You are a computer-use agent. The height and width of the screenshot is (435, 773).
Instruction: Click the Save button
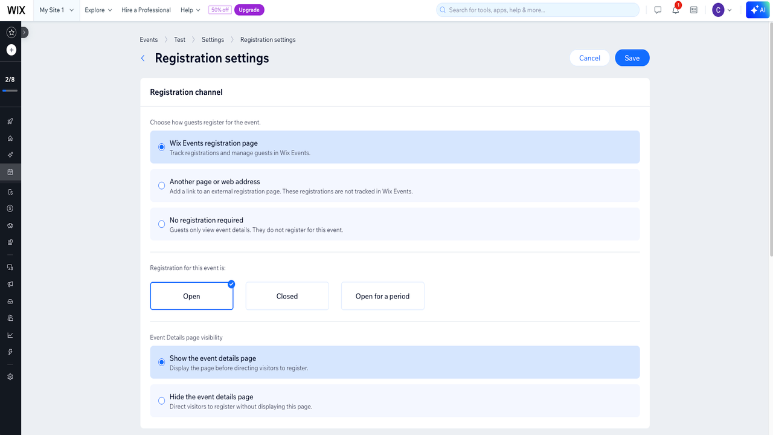pos(632,58)
